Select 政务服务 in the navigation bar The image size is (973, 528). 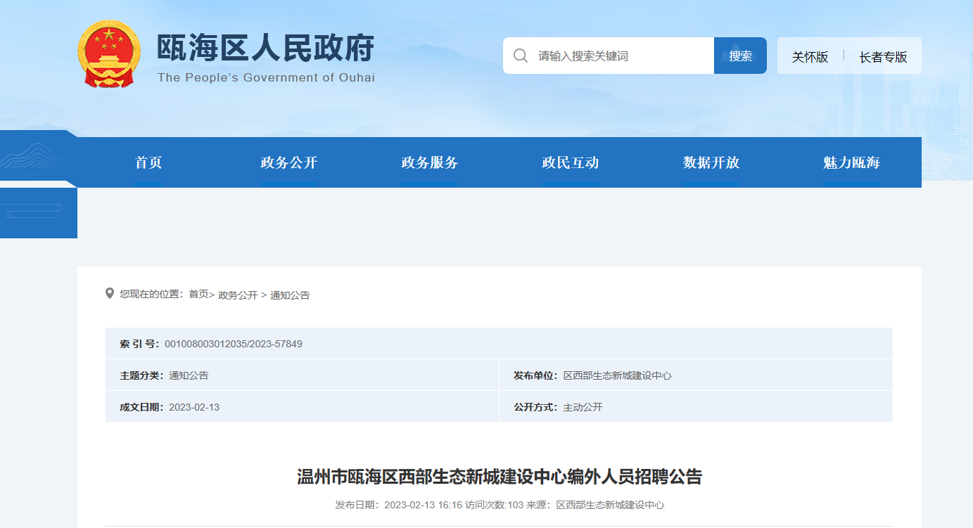(x=429, y=162)
